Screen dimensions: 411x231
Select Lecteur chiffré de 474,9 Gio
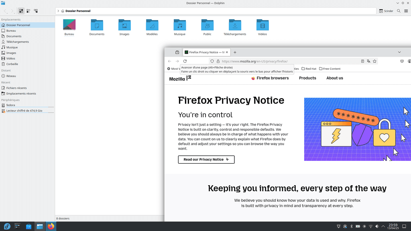point(27,111)
